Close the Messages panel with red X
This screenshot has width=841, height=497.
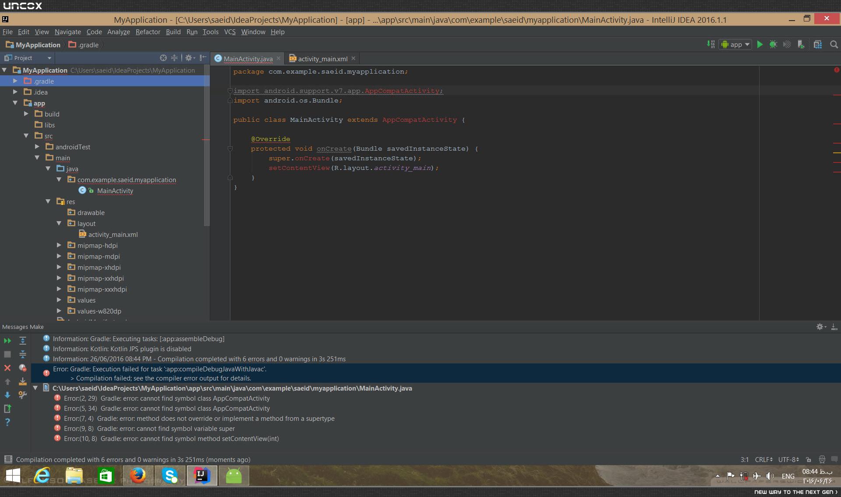click(7, 368)
